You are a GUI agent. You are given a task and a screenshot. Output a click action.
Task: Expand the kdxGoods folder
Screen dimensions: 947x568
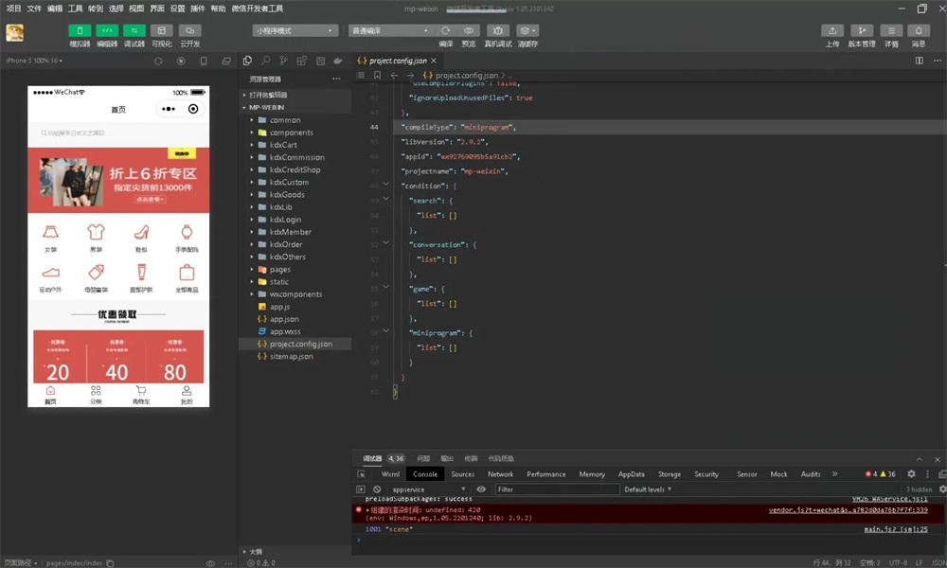pyautogui.click(x=287, y=195)
